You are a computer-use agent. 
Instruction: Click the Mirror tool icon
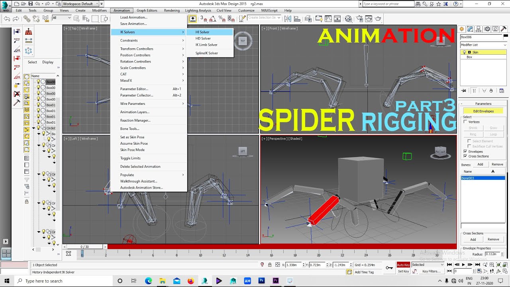pos(288,18)
